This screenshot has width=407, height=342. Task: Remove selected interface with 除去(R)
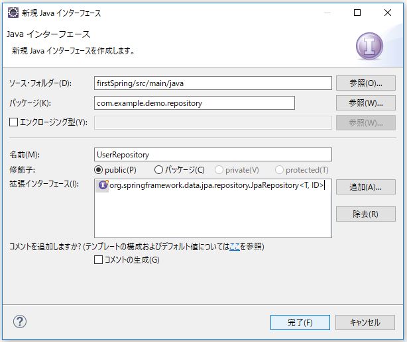(x=366, y=214)
